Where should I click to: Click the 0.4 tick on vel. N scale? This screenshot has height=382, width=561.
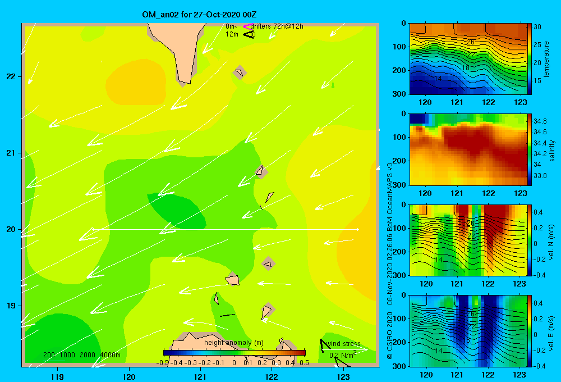point(538,212)
